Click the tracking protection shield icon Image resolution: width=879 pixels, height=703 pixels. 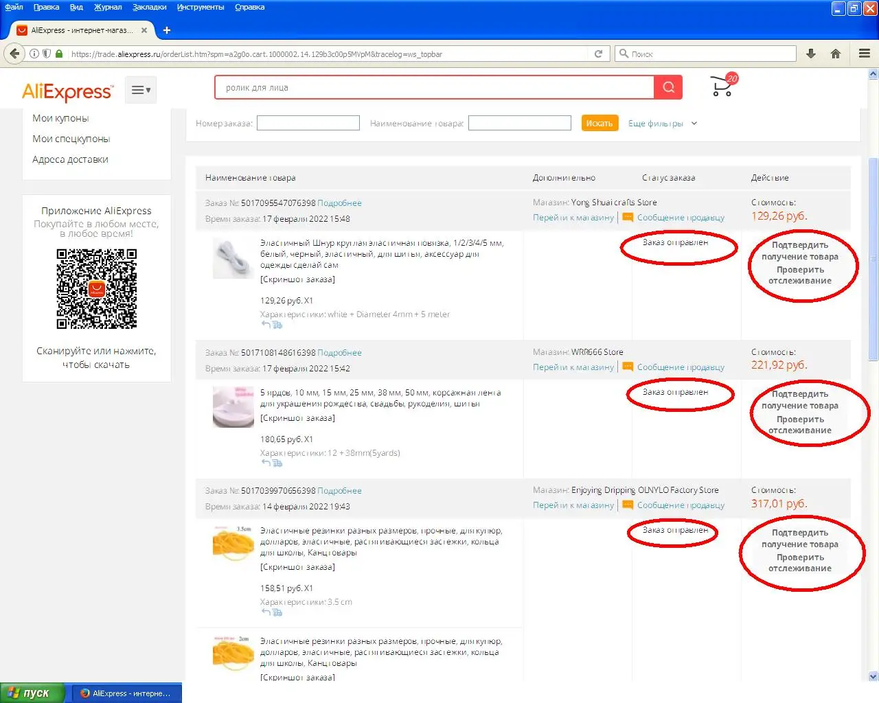47,54
